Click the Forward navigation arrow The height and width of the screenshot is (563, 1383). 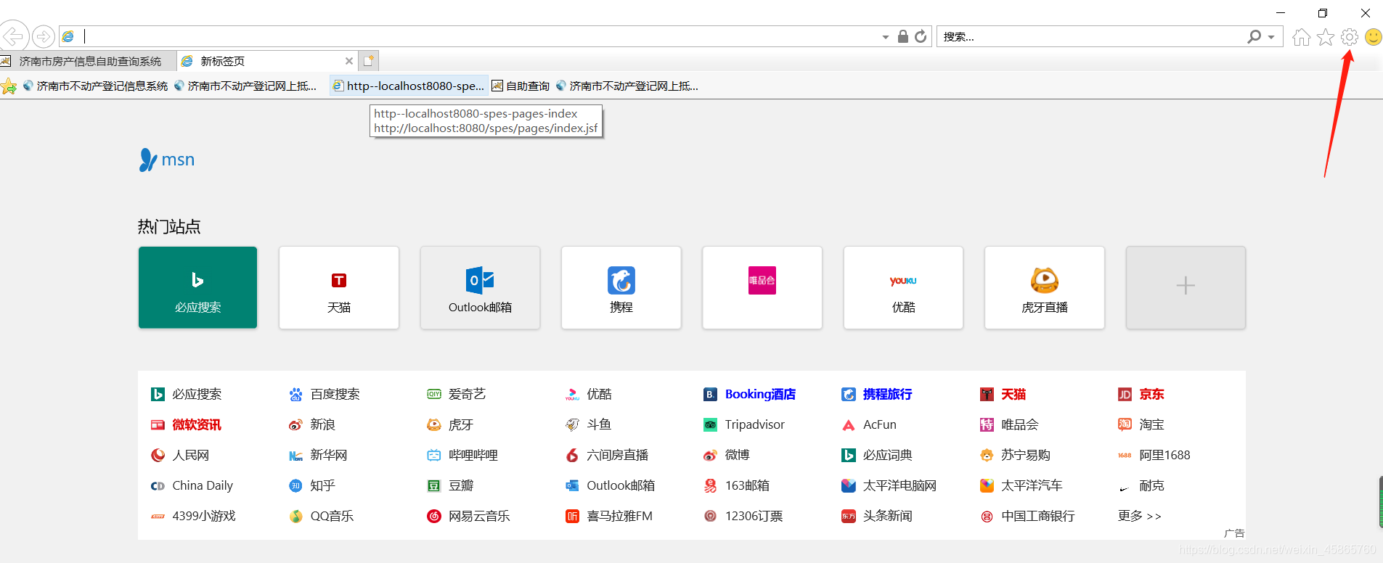tap(44, 36)
